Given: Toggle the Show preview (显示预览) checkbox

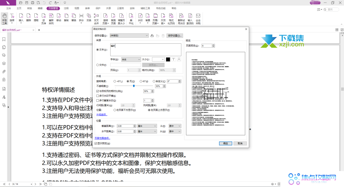Looking at the screenshot, I should point(96,143).
